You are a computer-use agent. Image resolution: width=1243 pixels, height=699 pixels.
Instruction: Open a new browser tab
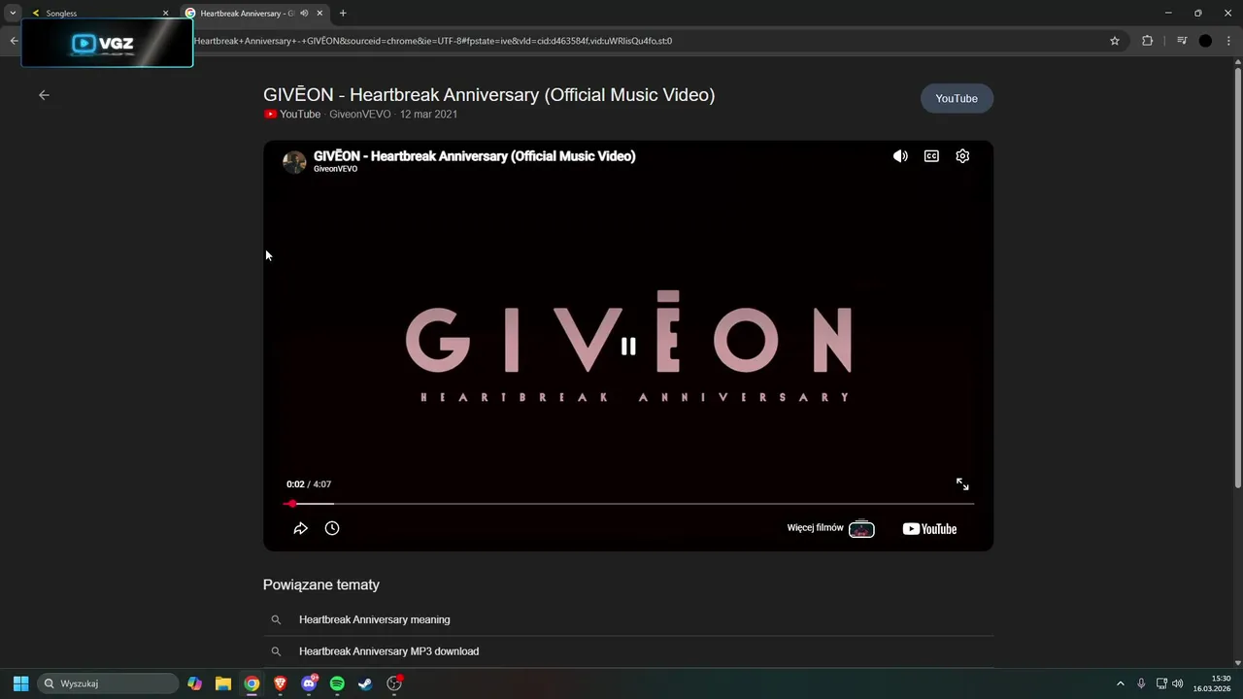click(x=343, y=14)
